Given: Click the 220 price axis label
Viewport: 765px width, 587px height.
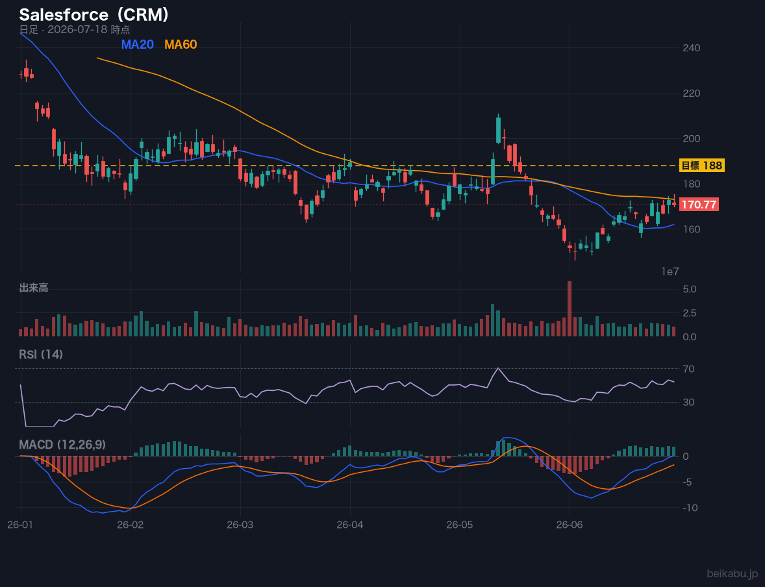Looking at the screenshot, I should [x=691, y=94].
